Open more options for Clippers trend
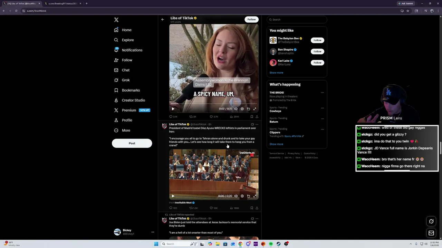 [323, 129]
